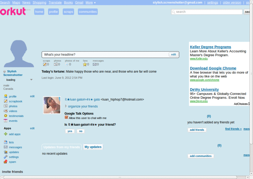Click the add friends button

click(197, 130)
